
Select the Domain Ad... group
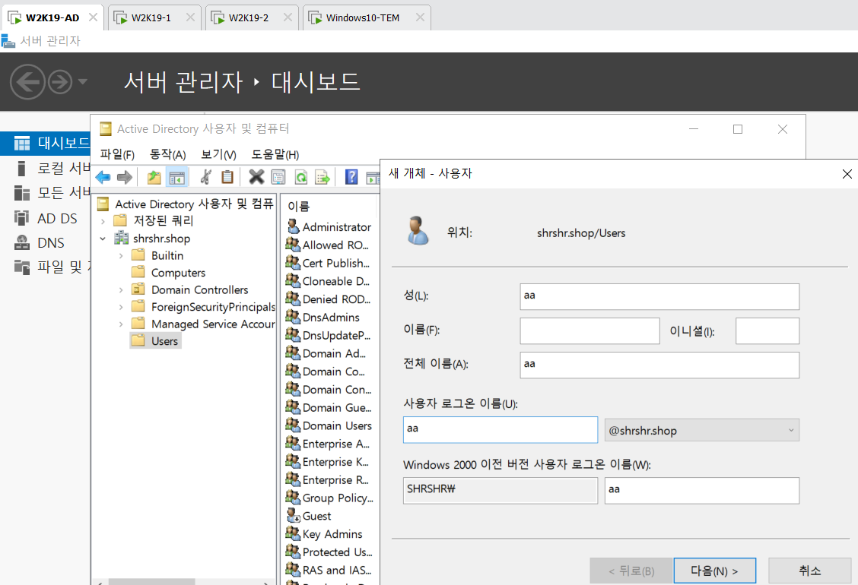pyautogui.click(x=326, y=353)
